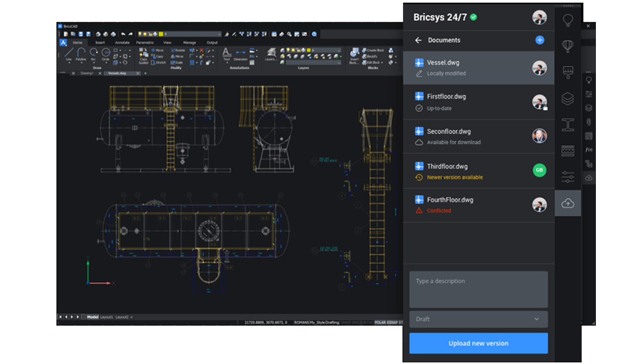Select the Text annotation tool
Screen dimensions: 639x364
pyautogui.click(x=226, y=54)
